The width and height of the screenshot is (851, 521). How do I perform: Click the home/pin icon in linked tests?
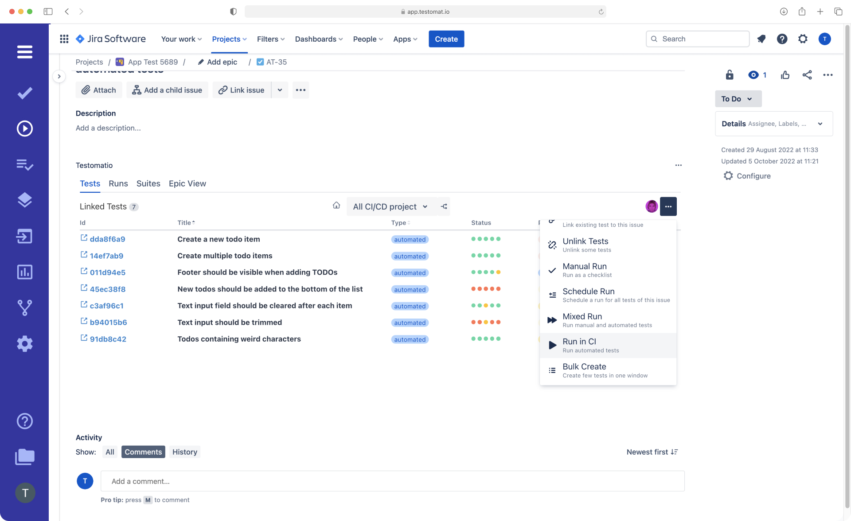(336, 206)
